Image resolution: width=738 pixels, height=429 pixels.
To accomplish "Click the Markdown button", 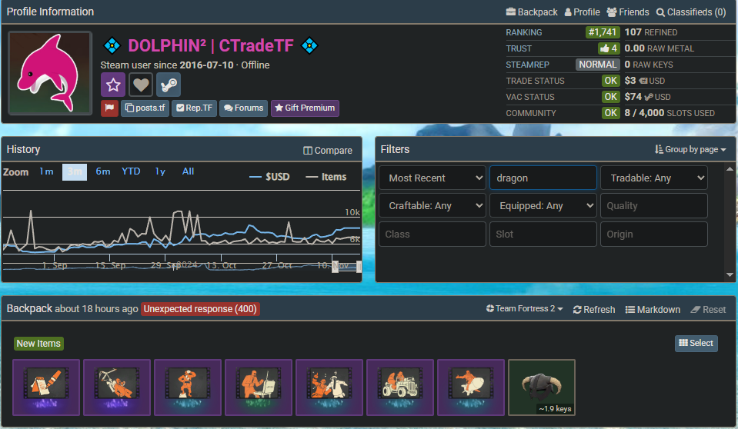I will [653, 310].
